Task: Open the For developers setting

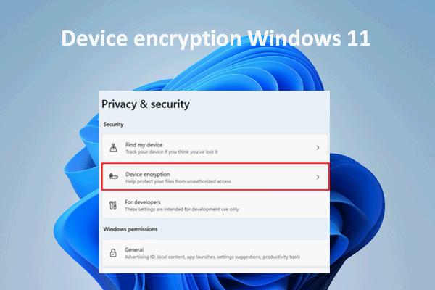Action: [216, 205]
